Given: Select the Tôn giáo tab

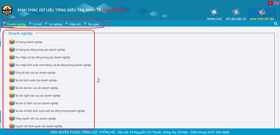Looking at the screenshot, I should click(93, 24).
